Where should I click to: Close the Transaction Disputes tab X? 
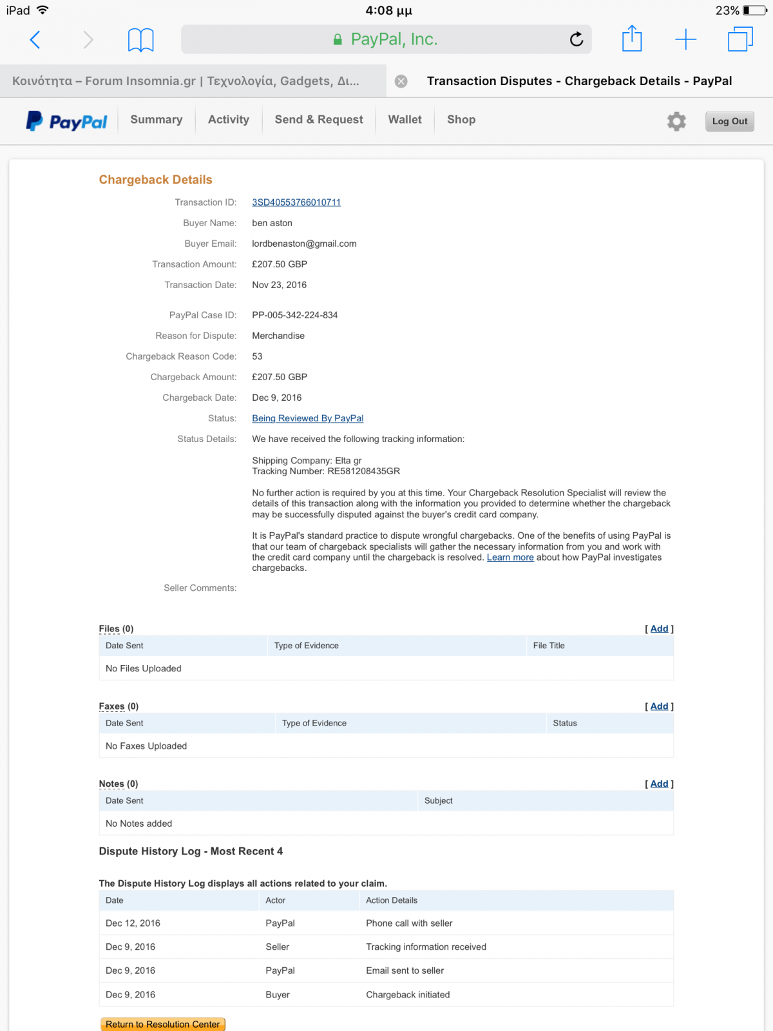tap(401, 81)
